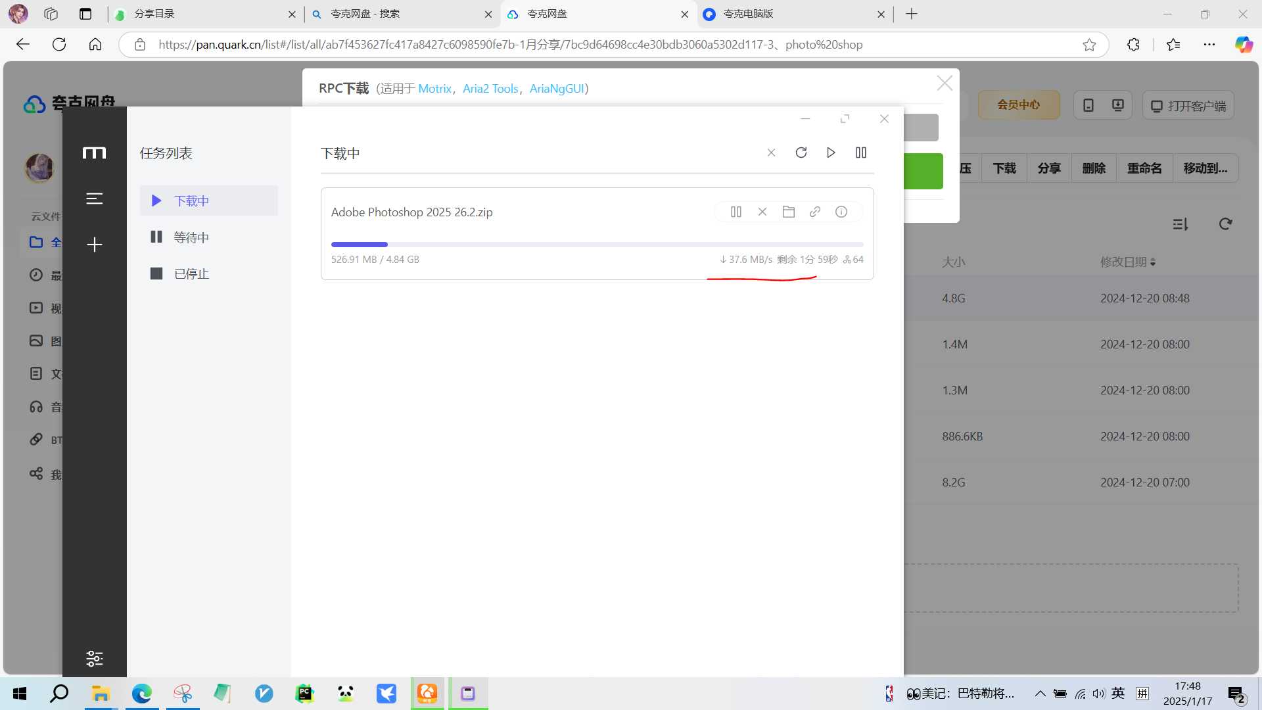Refresh the Quark file list

1225,224
